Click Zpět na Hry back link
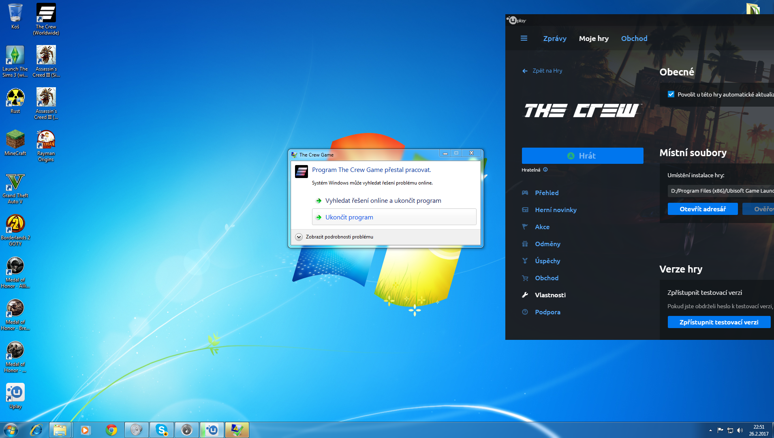Screen dimensions: 774x438 tap(542, 71)
